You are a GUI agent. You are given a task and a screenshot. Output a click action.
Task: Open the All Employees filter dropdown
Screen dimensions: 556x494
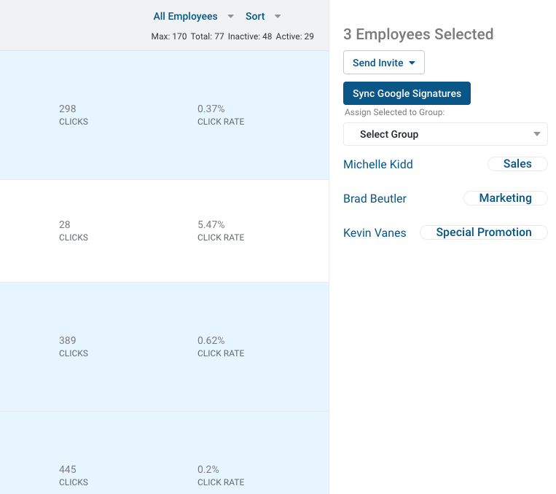pos(193,16)
